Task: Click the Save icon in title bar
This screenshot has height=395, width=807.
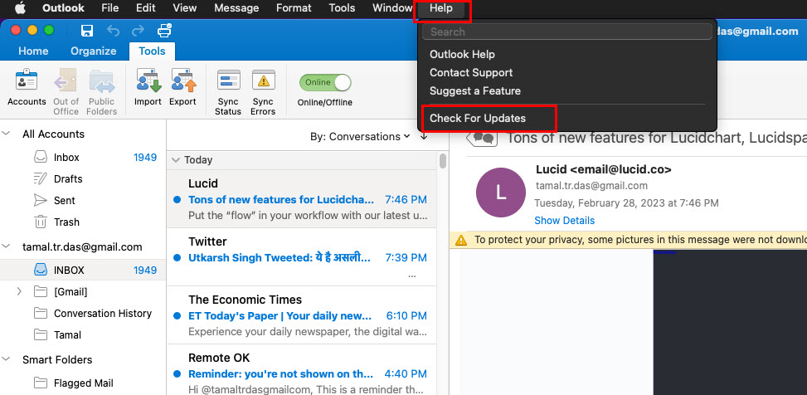Action: coord(87,31)
